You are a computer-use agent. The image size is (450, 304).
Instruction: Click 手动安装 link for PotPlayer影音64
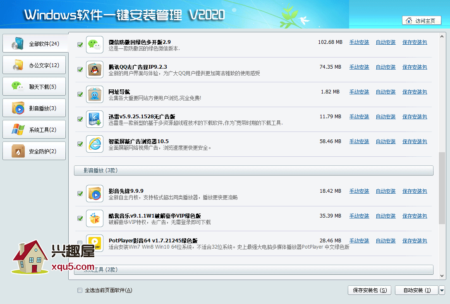tap(359, 241)
